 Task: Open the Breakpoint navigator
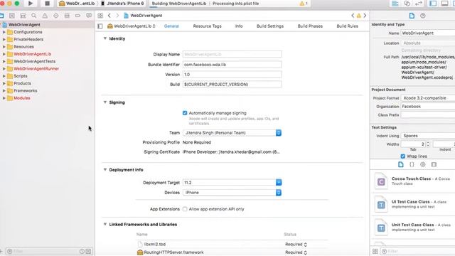[77, 16]
